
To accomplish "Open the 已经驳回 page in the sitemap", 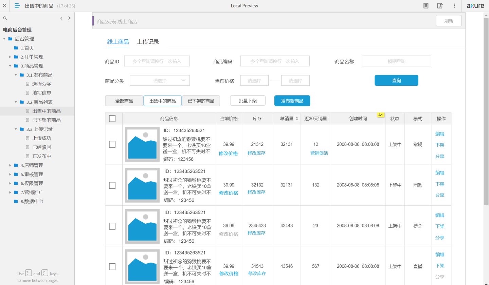I will [x=42, y=147].
